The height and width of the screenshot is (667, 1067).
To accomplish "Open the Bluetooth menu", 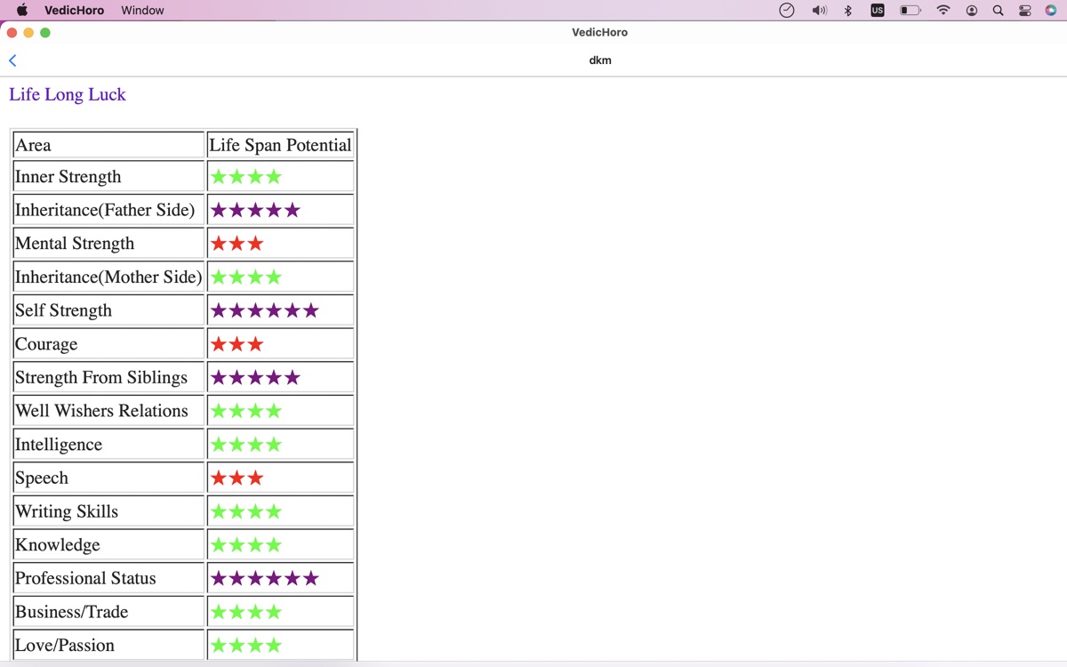I will click(848, 11).
